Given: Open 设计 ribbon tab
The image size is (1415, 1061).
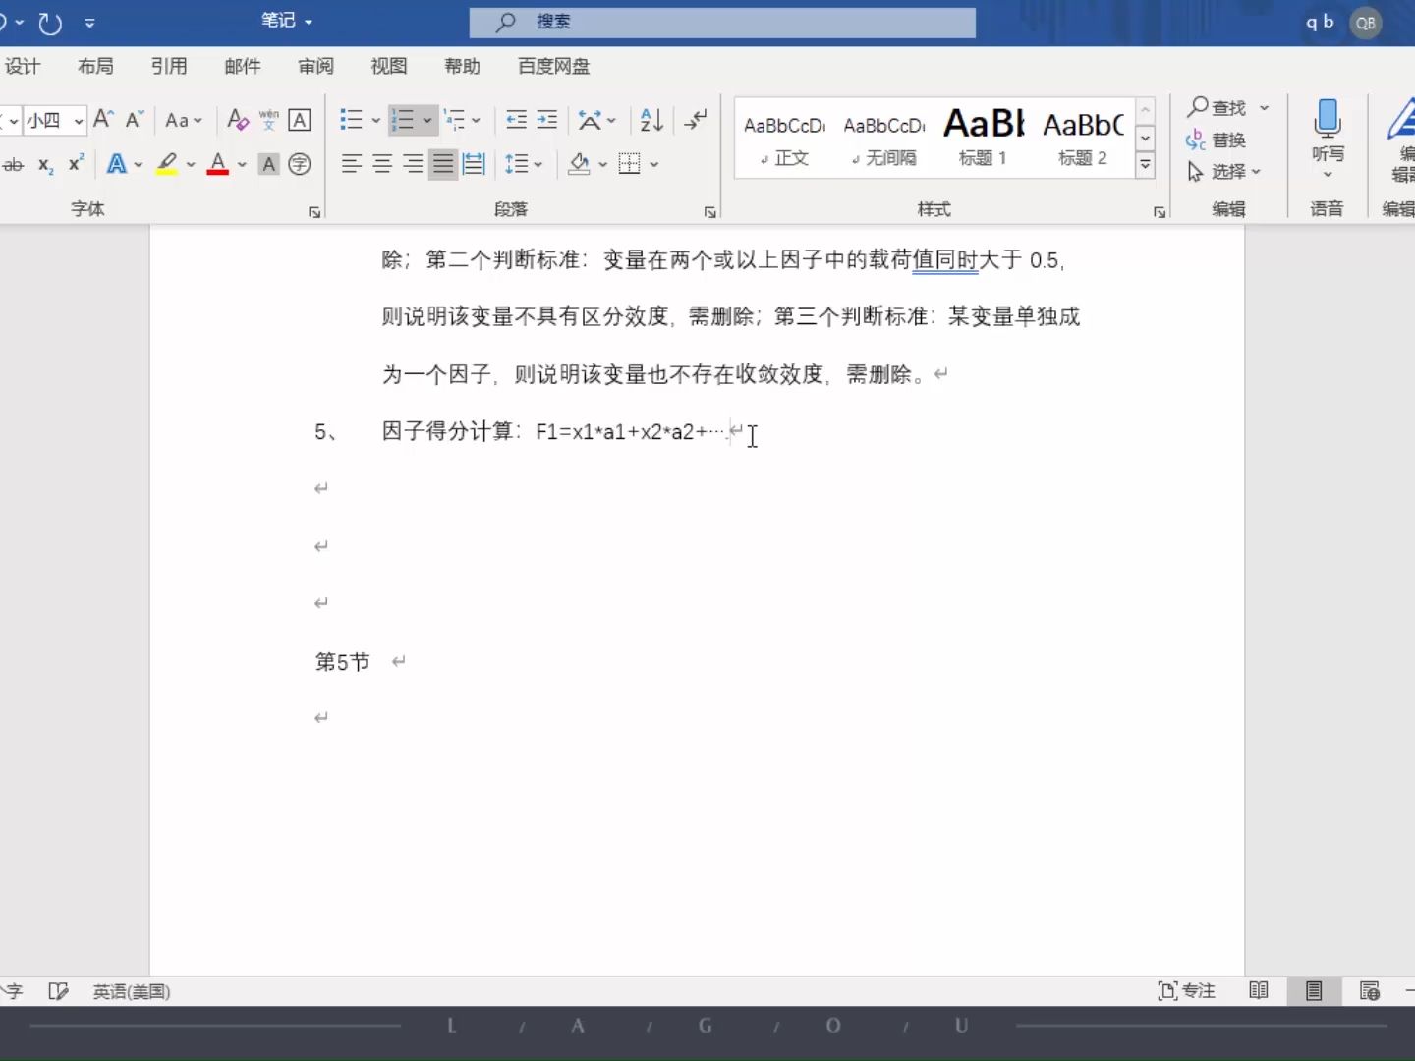Looking at the screenshot, I should click(23, 67).
